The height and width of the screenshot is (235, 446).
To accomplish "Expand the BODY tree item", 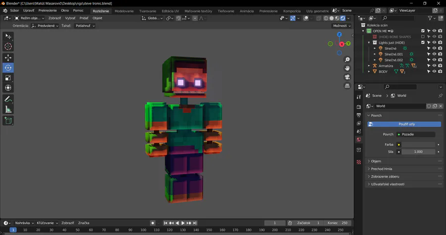I will 369,71.
